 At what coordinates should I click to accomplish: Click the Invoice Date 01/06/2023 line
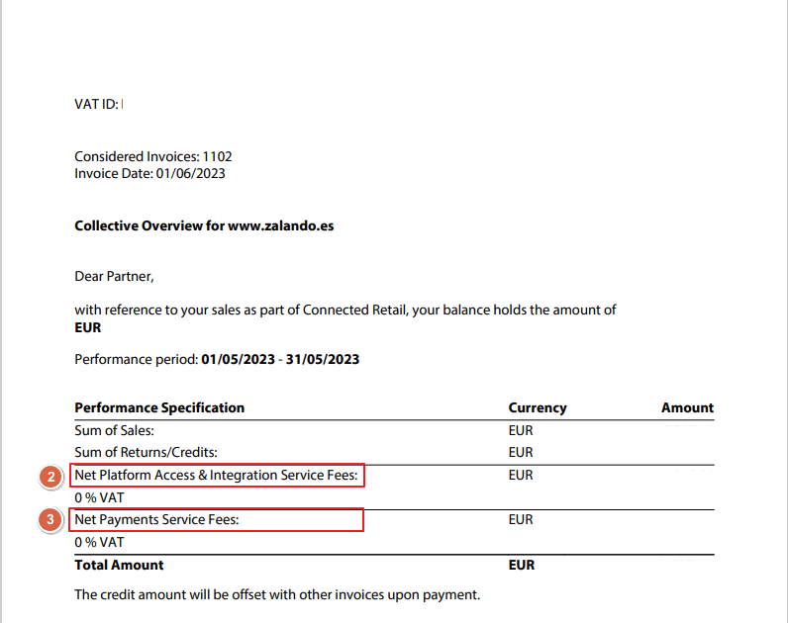[149, 173]
